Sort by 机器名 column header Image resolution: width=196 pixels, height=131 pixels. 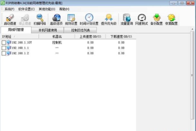[x=57, y=37]
